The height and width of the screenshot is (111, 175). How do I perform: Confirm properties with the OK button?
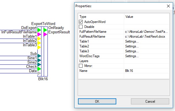click(97, 101)
